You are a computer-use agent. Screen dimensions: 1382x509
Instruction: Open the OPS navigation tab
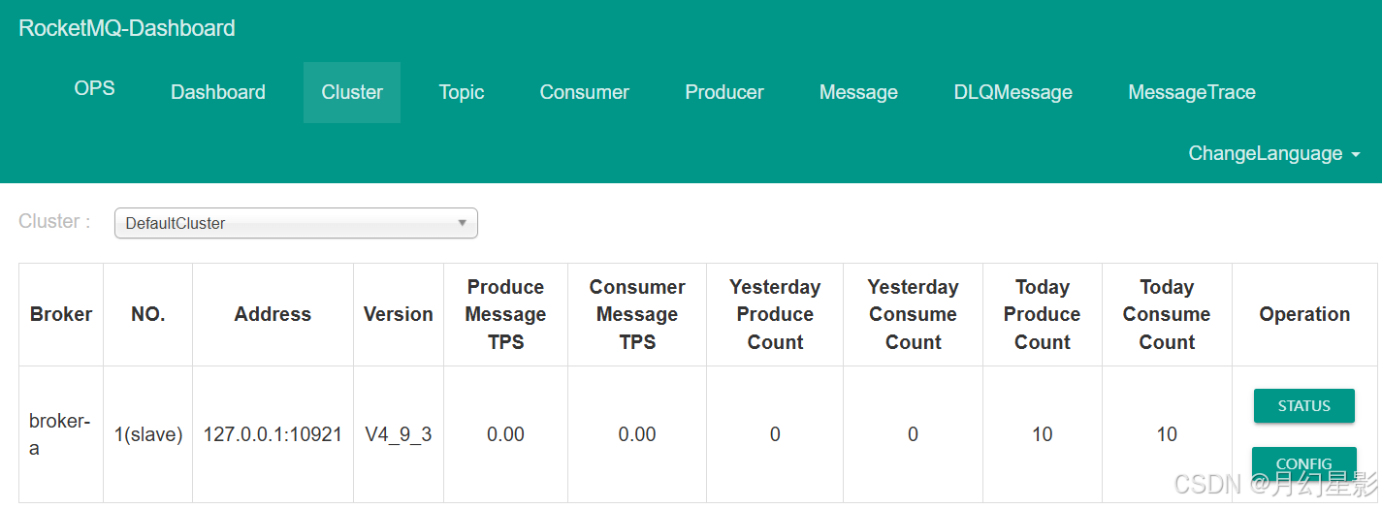pyautogui.click(x=95, y=88)
